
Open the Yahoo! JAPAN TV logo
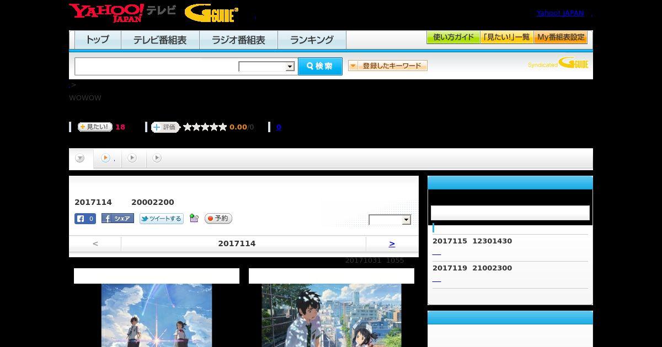(x=122, y=13)
